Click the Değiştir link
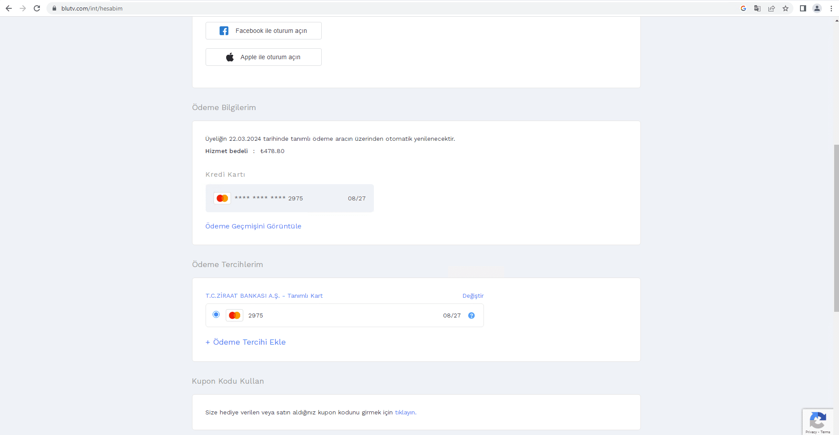Screen dimensions: 839x435 click(x=473, y=296)
